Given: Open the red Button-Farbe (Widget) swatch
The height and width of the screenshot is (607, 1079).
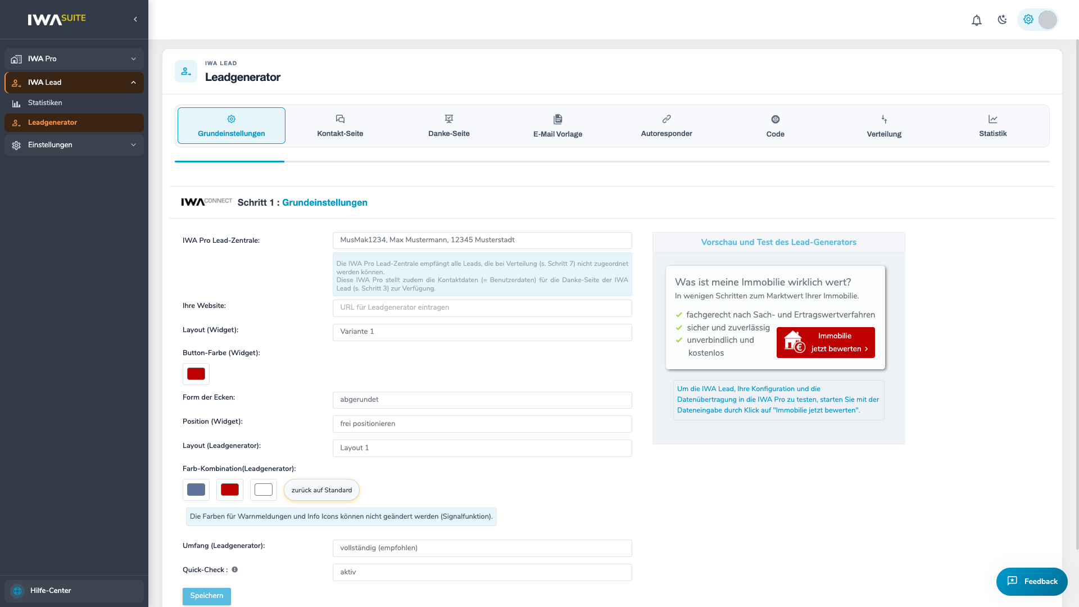Looking at the screenshot, I should (196, 374).
